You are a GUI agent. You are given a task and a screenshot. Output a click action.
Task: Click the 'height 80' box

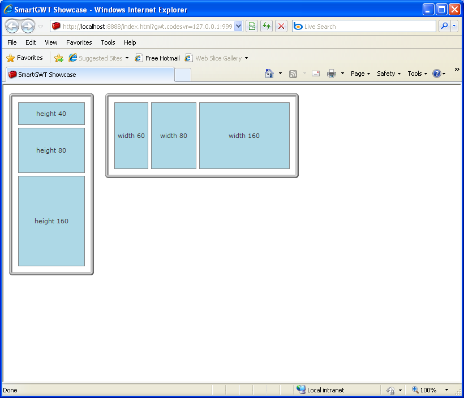[x=51, y=150]
